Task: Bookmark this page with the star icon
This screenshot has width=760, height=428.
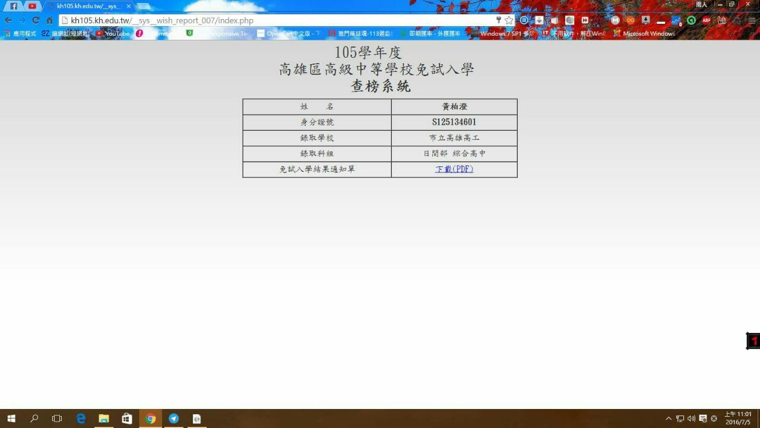Action: pyautogui.click(x=509, y=20)
